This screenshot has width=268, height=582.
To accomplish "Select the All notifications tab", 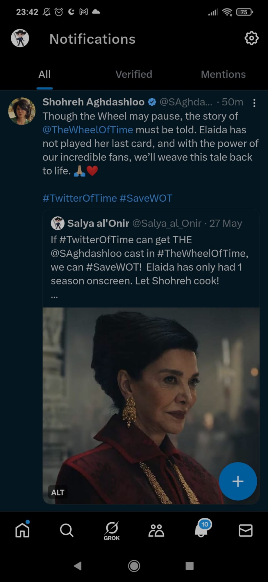I will click(x=44, y=74).
